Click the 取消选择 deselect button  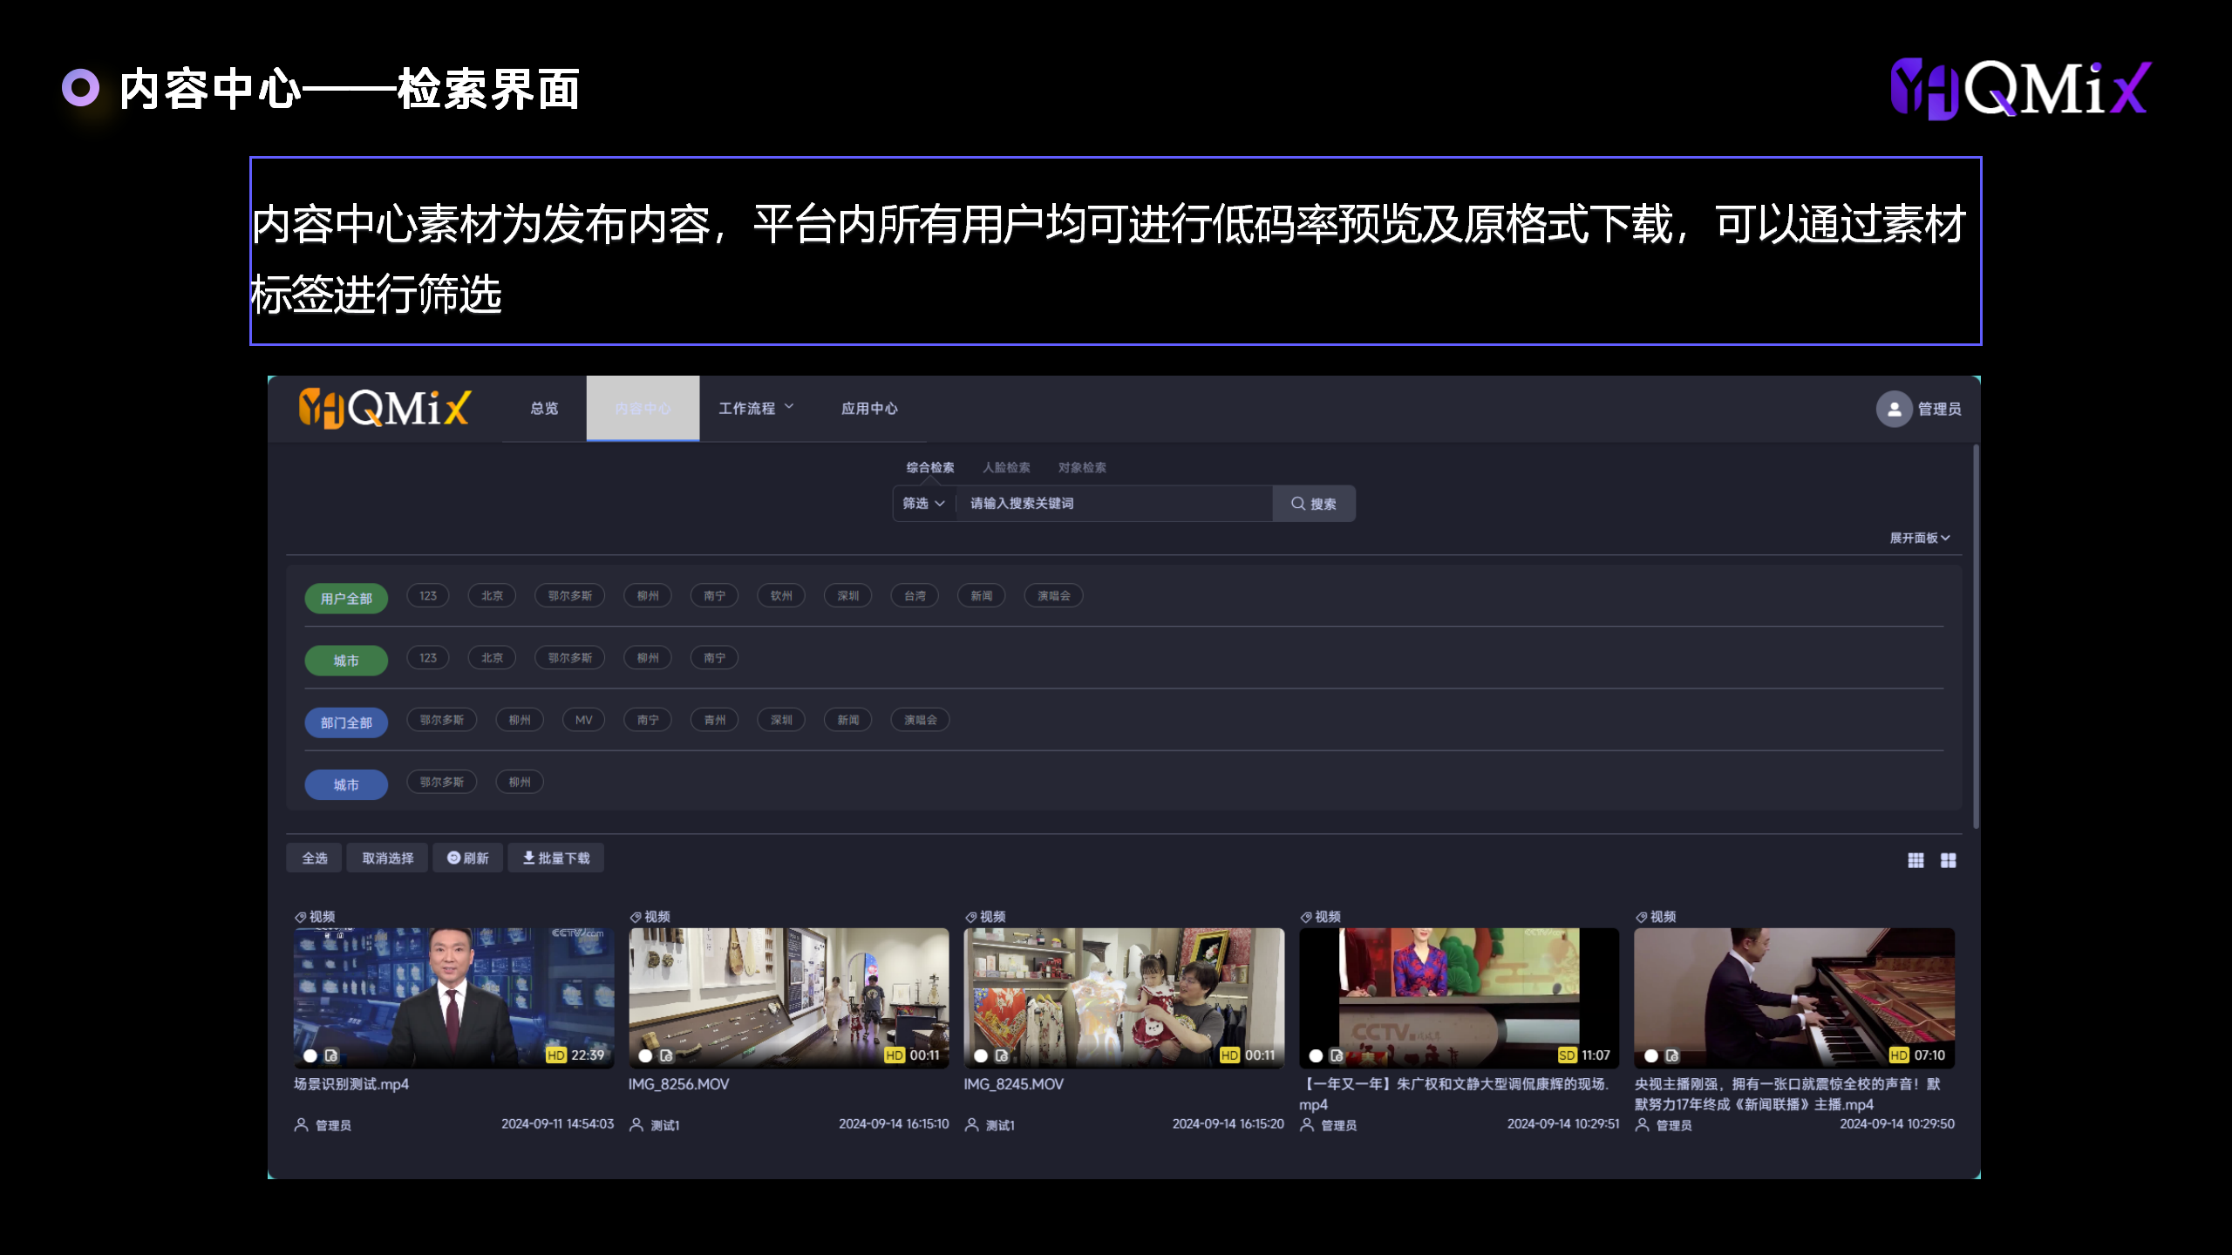(387, 858)
